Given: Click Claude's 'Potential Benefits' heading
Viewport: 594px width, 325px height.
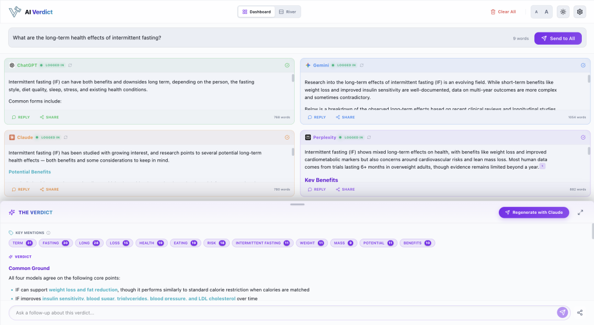Looking at the screenshot, I should (30, 172).
